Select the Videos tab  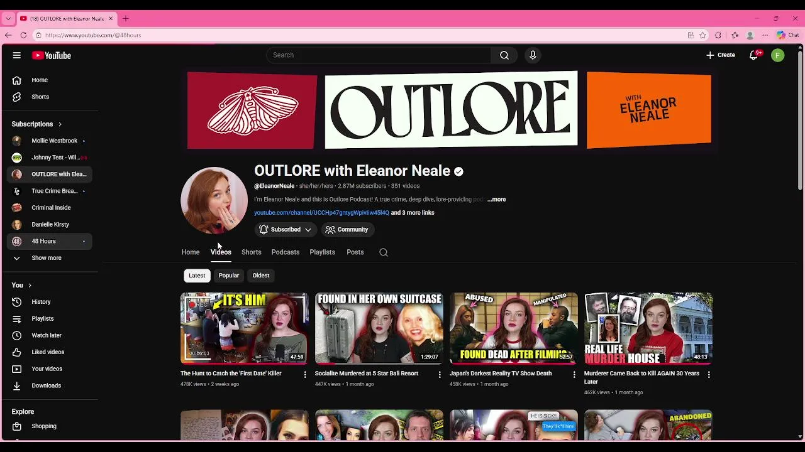pos(221,252)
